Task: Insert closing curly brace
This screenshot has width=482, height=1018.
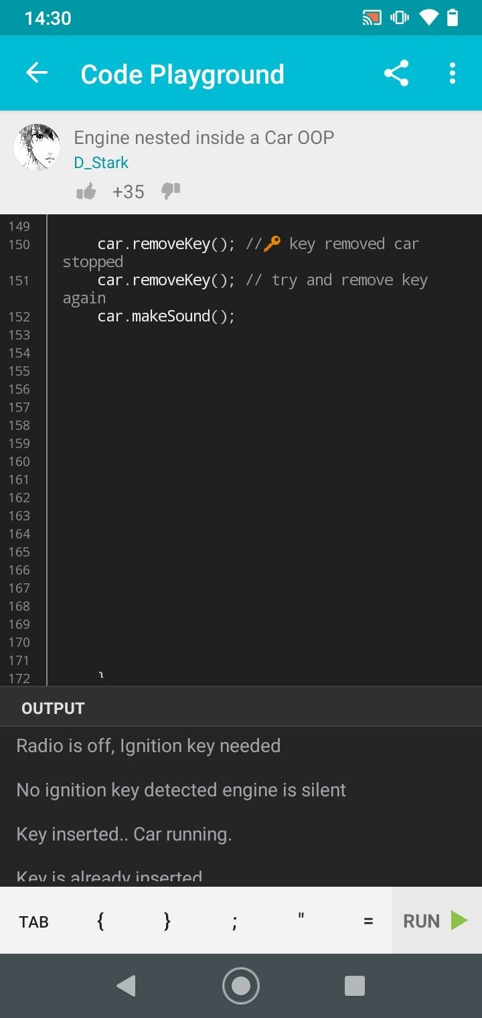Action: [x=167, y=922]
